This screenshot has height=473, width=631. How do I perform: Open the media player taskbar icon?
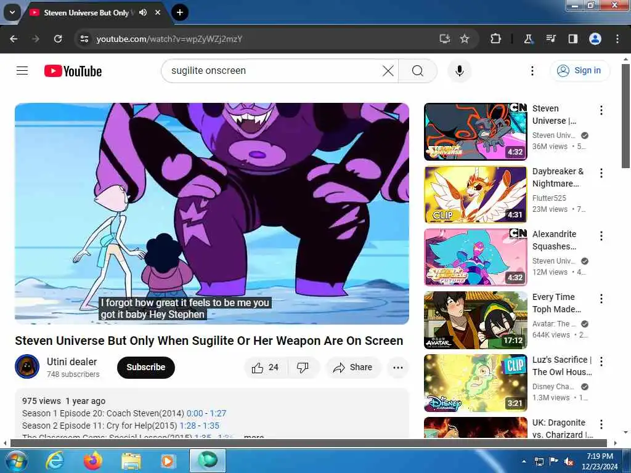[x=168, y=461]
